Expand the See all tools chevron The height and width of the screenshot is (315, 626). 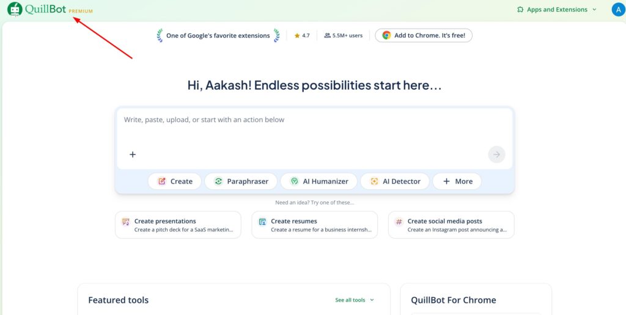click(x=372, y=300)
